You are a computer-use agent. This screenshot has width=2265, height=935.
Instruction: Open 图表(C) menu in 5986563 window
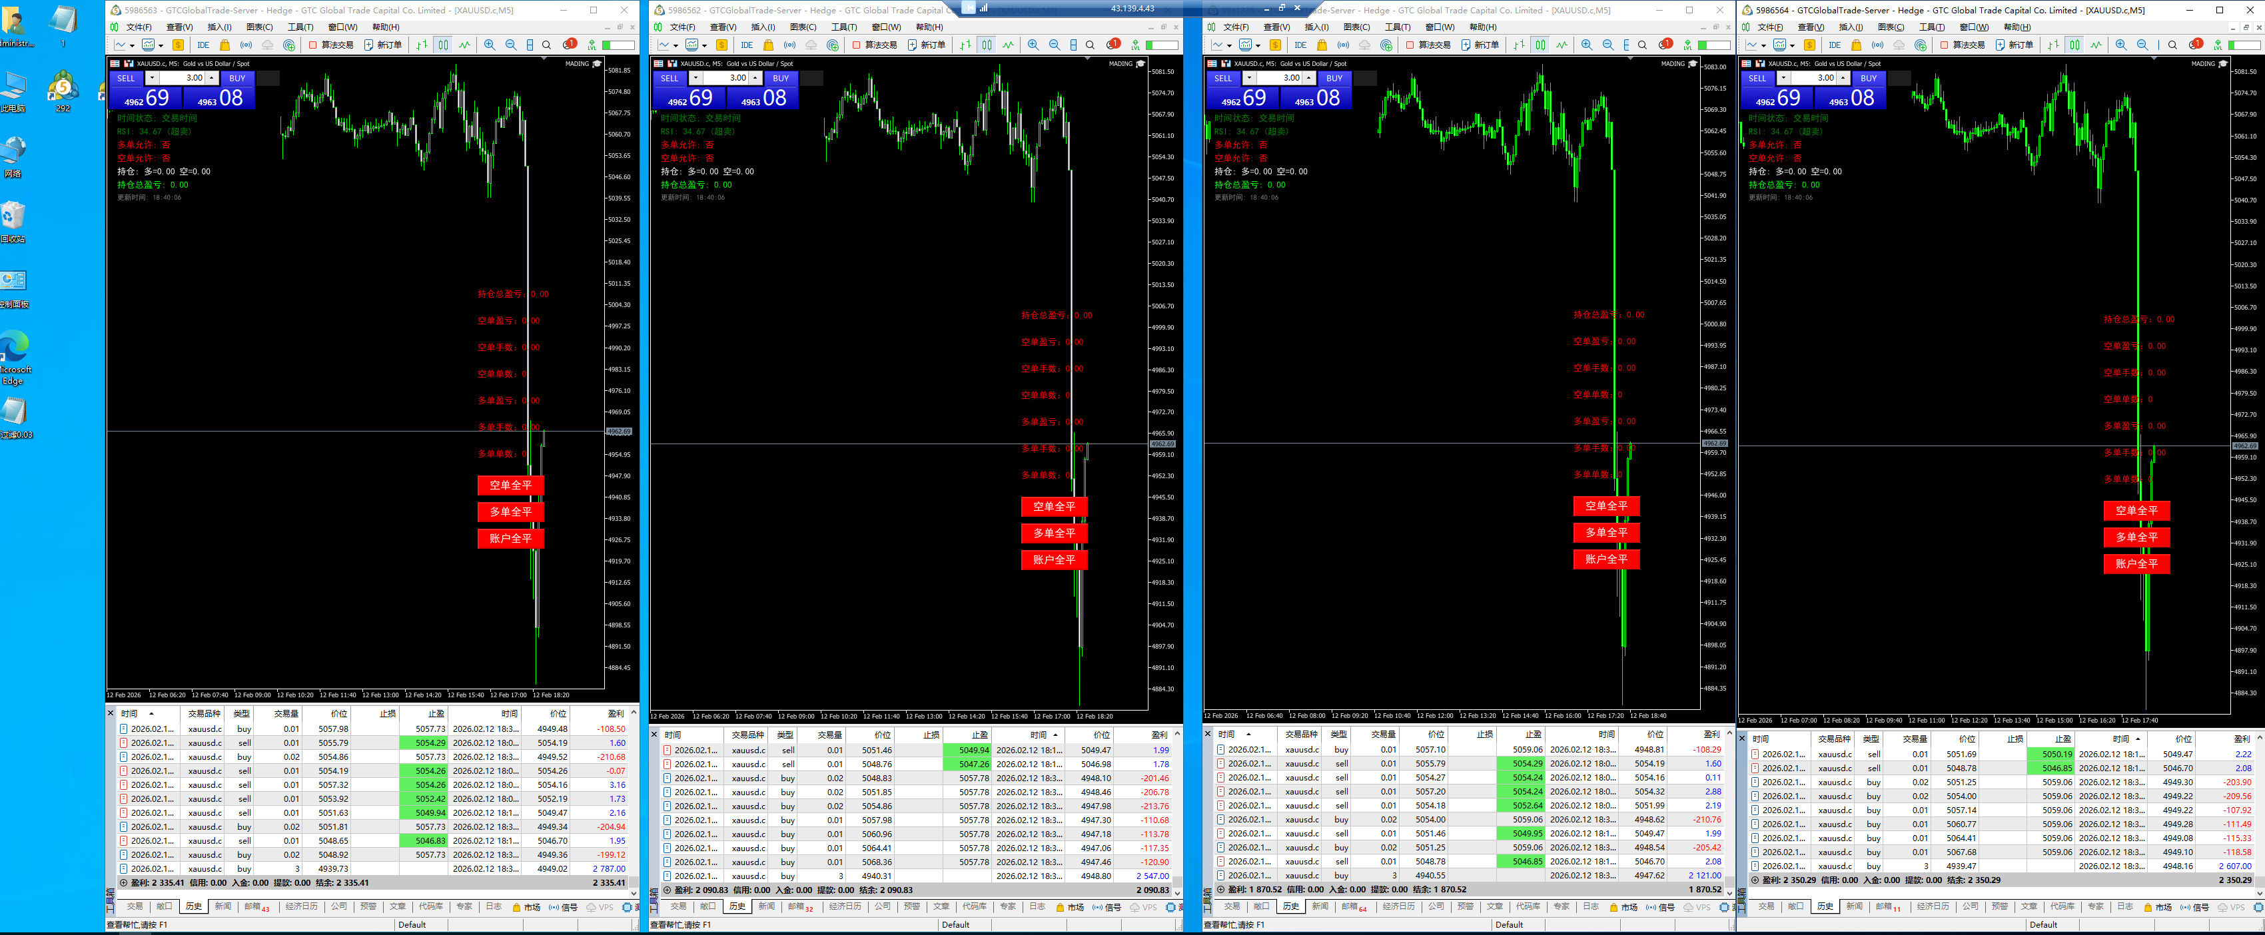259,27
